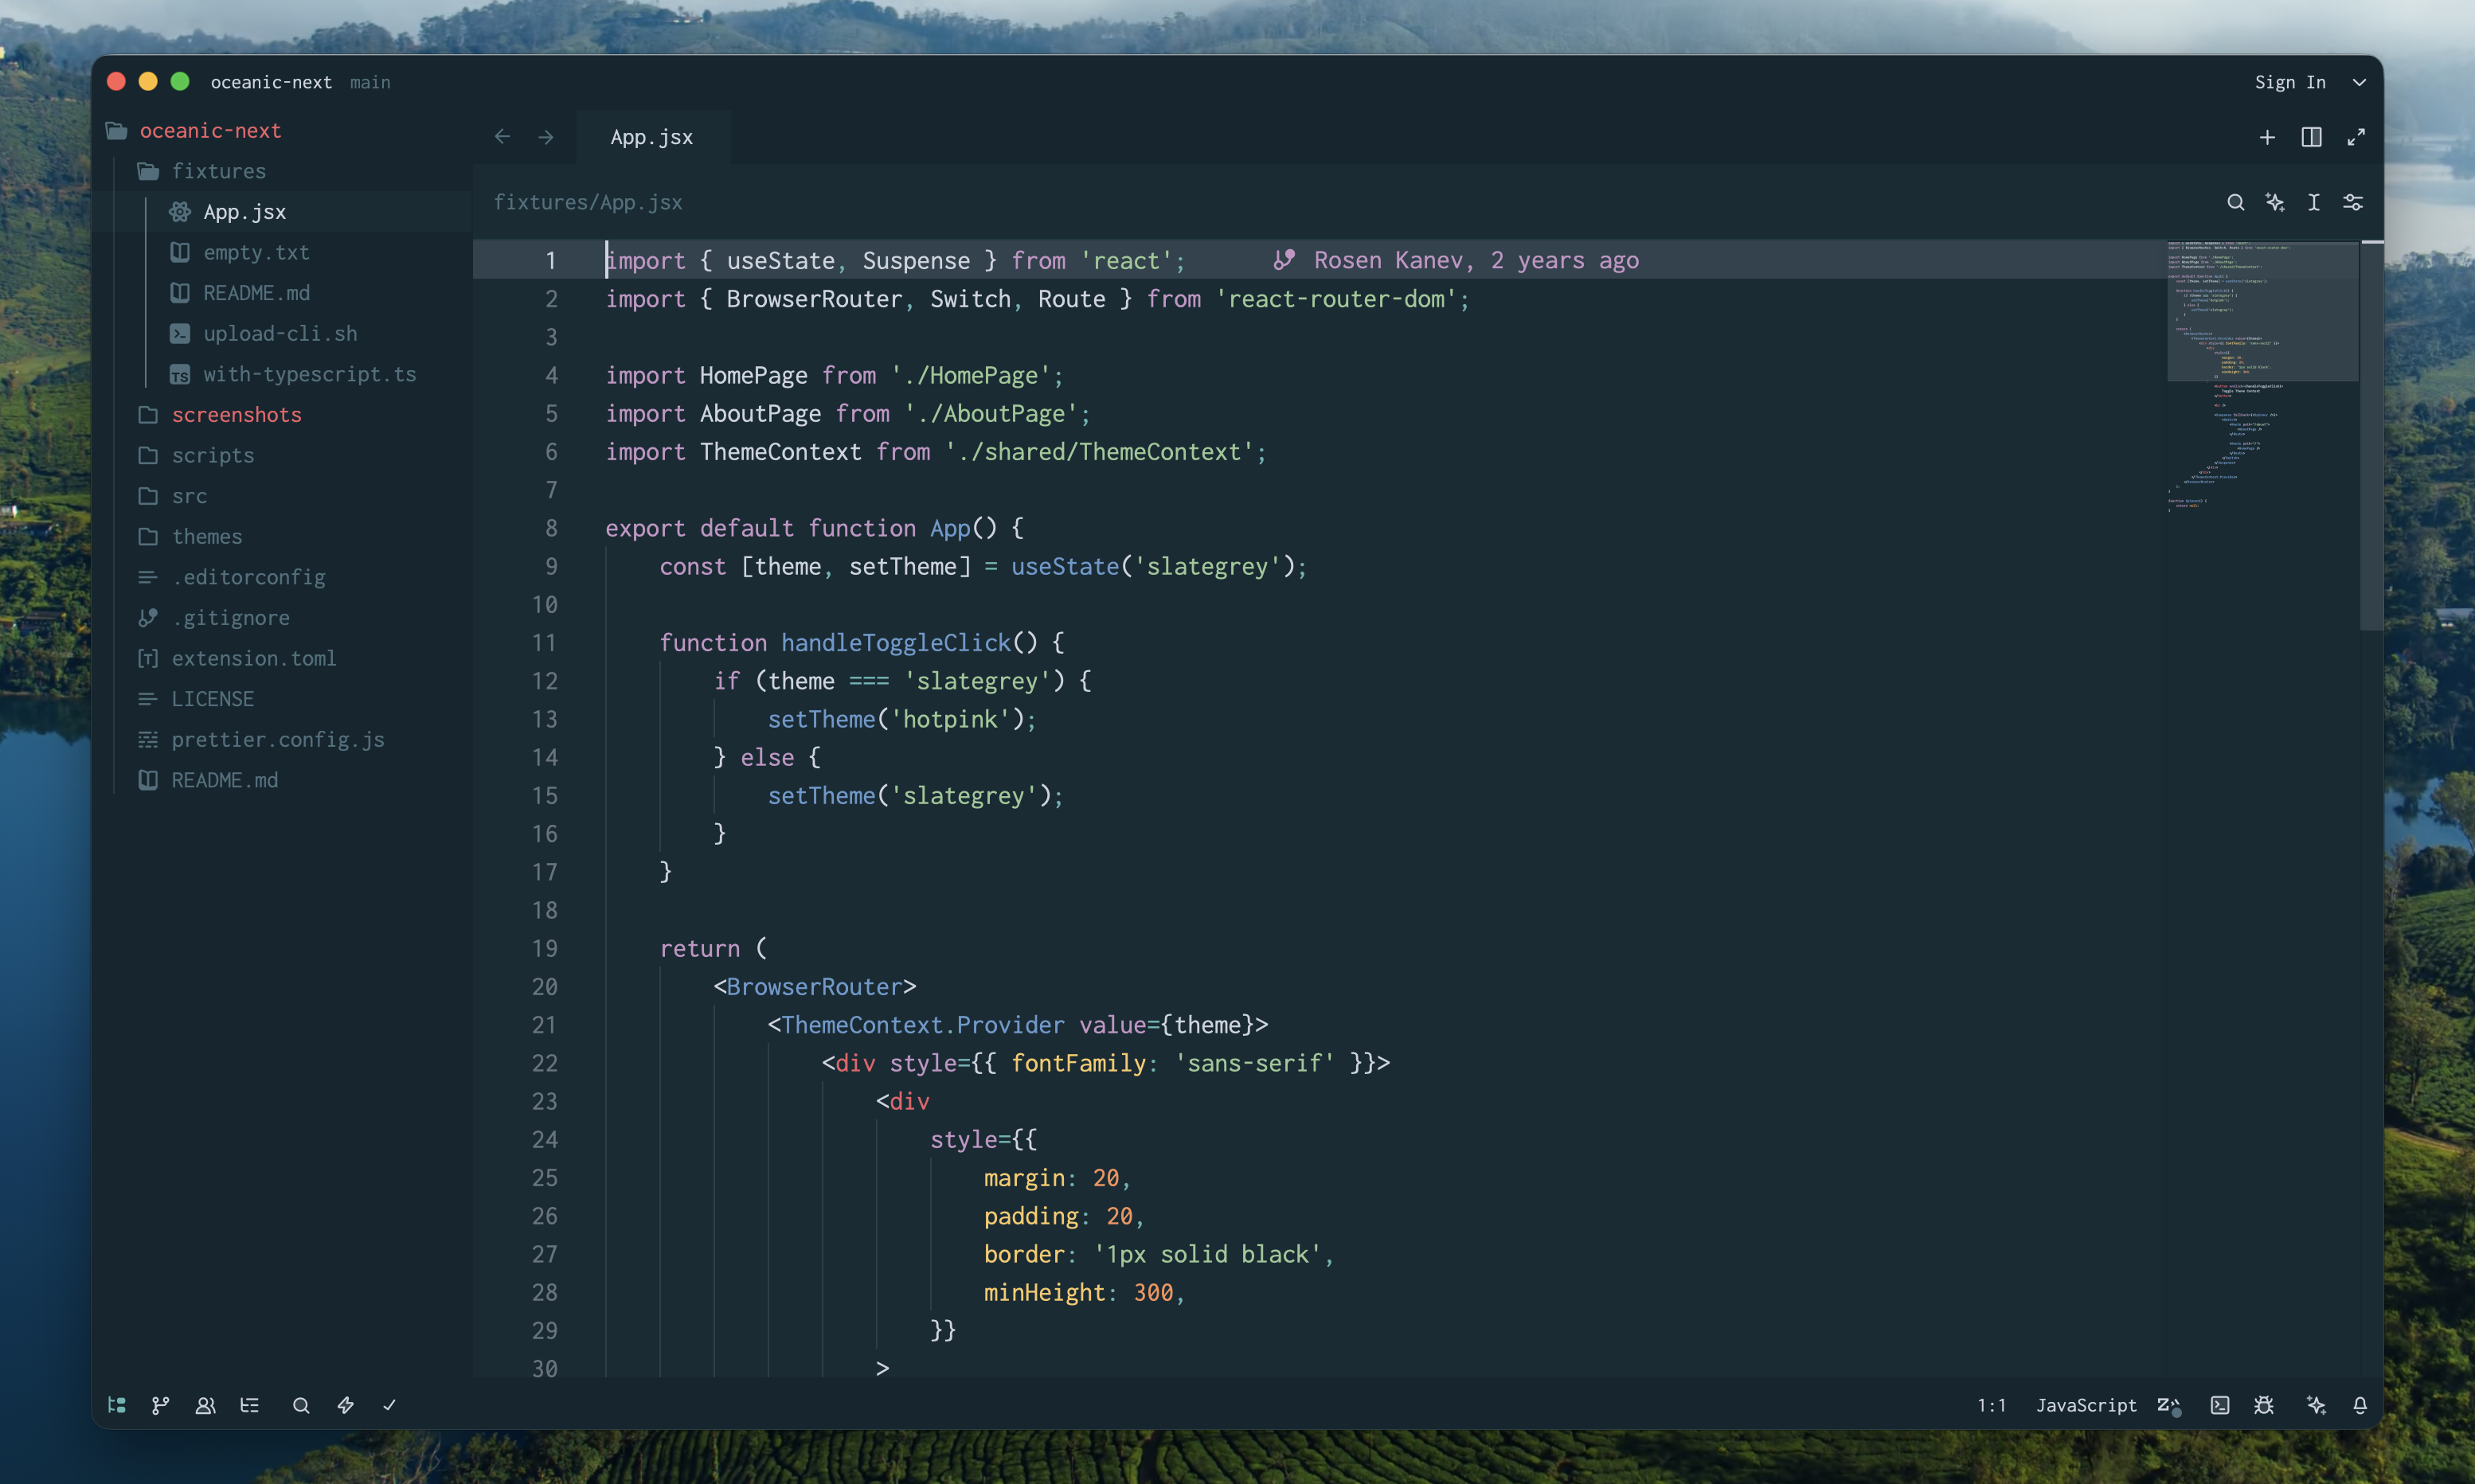Click the fixtures/App.jsx breadcrumb path
Viewport: 2475px width, 1484px height.
point(588,202)
